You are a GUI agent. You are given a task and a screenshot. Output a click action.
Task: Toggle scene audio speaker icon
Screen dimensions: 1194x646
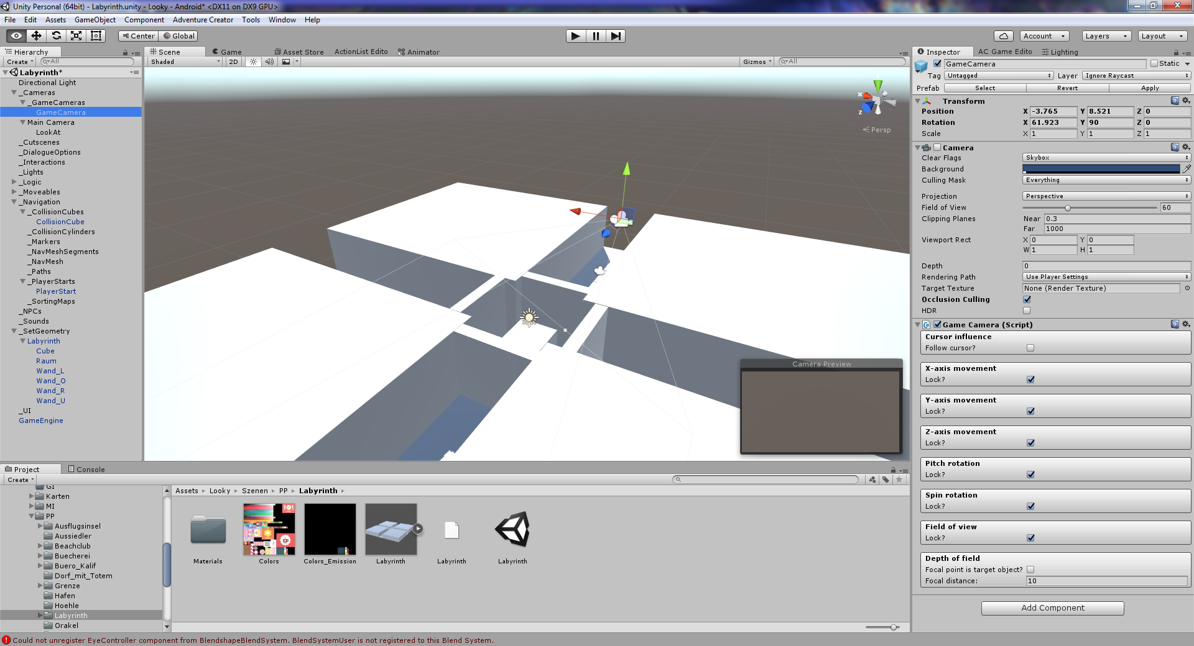click(x=269, y=61)
